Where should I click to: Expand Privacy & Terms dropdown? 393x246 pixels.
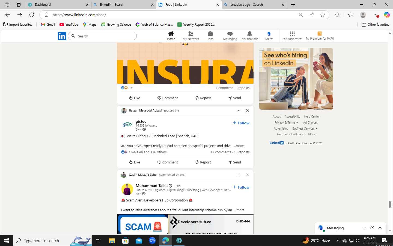click(286, 122)
